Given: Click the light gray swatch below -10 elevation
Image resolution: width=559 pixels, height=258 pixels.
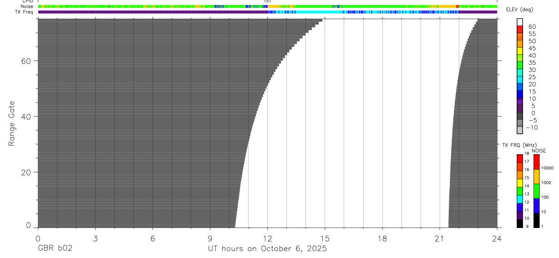Looking at the screenshot, I should (520, 131).
